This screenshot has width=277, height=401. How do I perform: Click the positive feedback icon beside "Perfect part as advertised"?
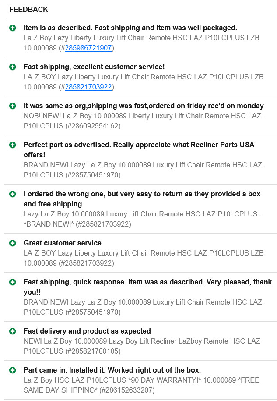(13, 145)
